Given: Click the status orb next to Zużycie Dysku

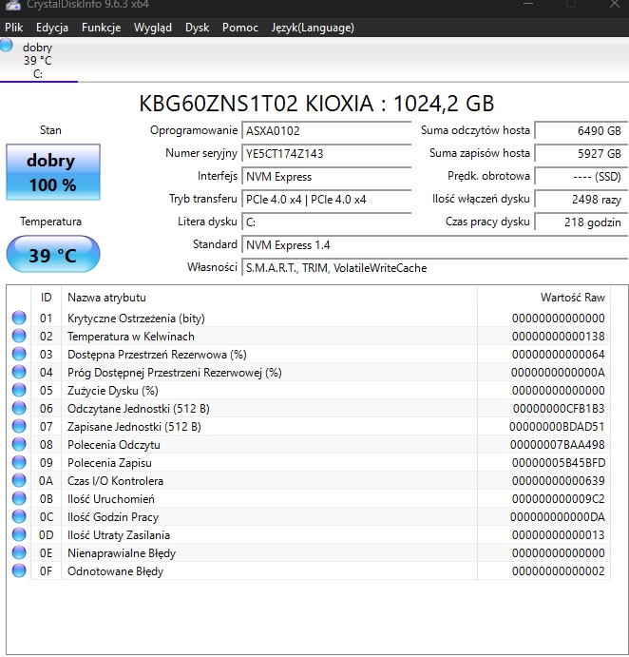Looking at the screenshot, I should tap(18, 391).
